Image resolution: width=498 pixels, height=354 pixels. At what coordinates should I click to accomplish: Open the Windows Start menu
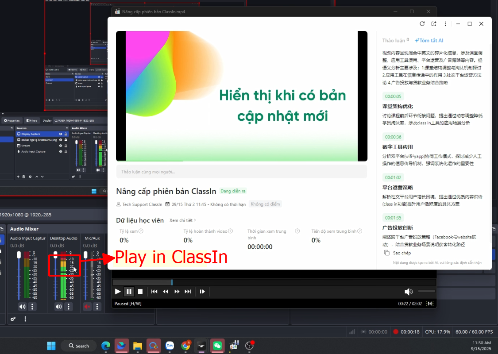point(51,346)
